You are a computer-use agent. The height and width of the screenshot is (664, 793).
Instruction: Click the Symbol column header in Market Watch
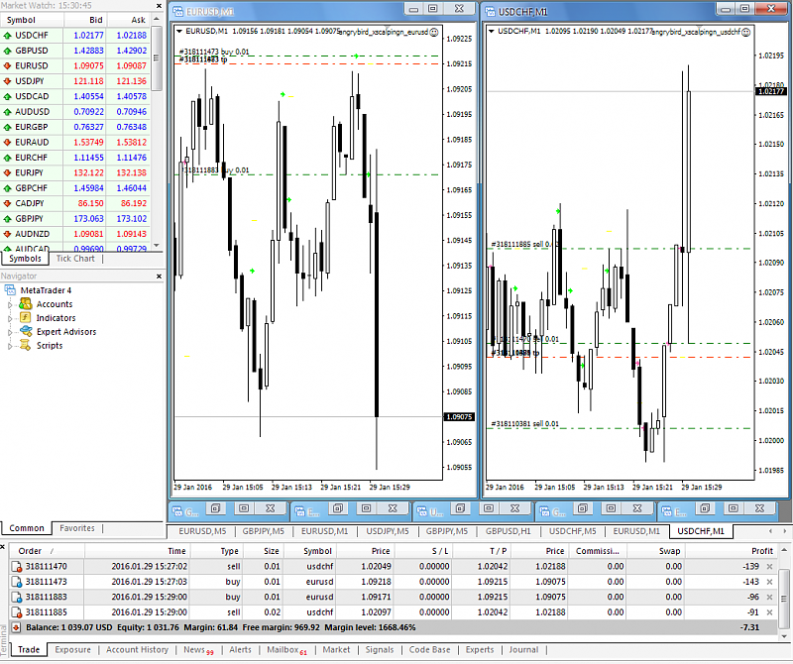[20, 19]
